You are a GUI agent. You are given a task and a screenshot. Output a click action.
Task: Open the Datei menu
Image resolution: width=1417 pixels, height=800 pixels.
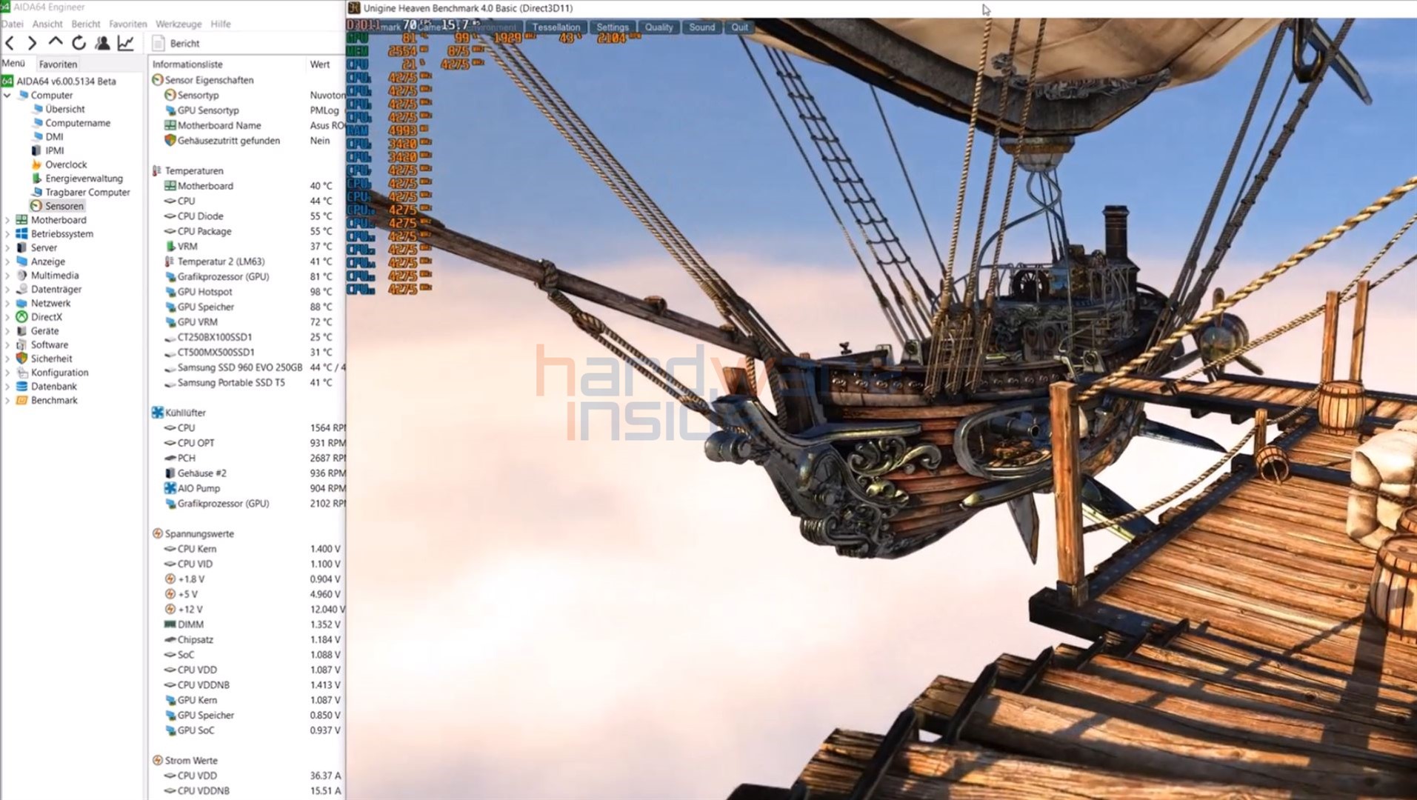point(12,24)
